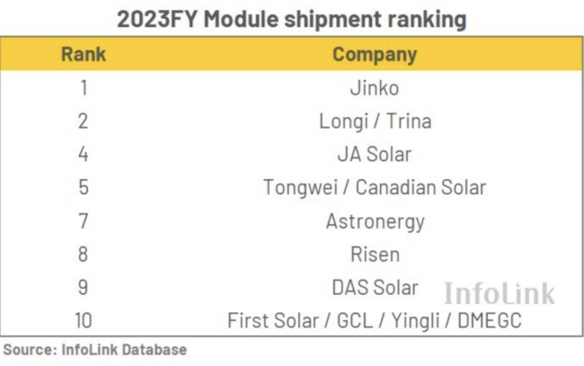
Task: Click the "Source: InfoLink Database" caption
Action: tap(95, 349)
